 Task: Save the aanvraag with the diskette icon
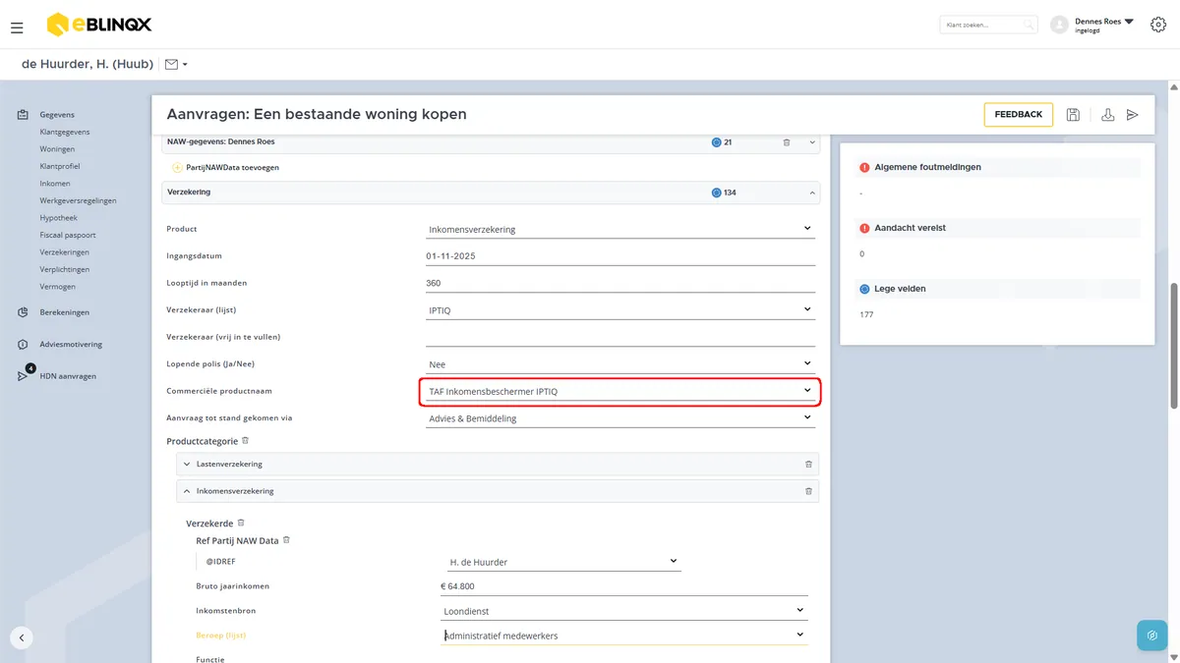(1073, 115)
